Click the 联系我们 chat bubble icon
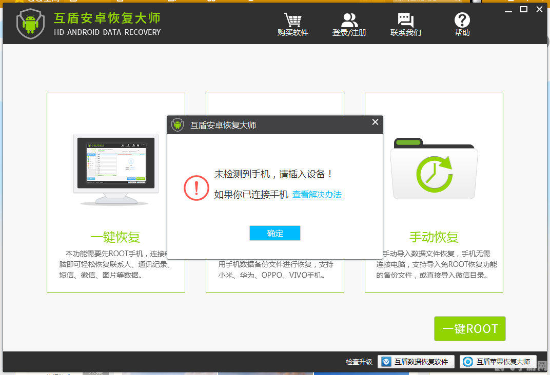 405,20
